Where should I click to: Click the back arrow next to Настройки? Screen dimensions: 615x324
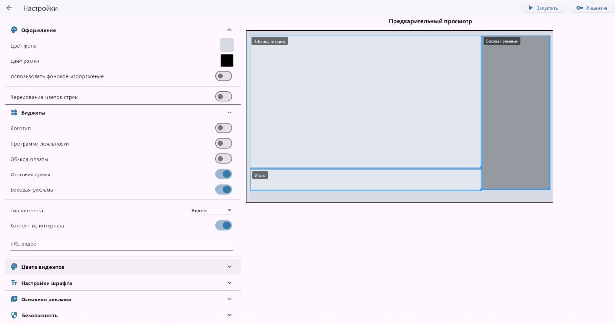click(9, 8)
